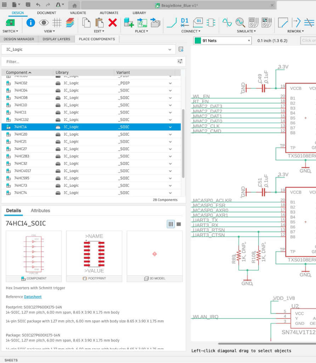Switch preview to single-pane layout view
316x363 pixels.
click(x=179, y=224)
